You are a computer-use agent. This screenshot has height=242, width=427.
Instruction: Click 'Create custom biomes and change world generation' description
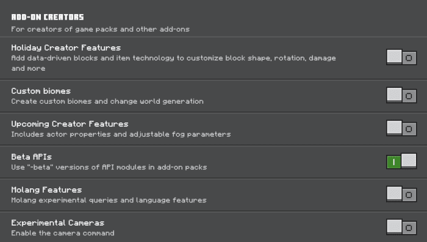(x=107, y=101)
